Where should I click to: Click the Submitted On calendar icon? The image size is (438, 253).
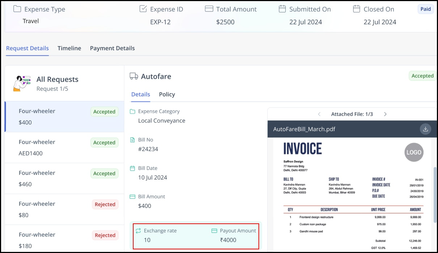(282, 9)
